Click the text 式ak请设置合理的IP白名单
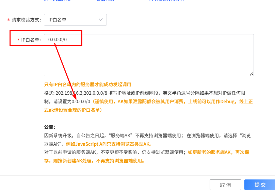275x190 pixels. [x=72, y=110]
